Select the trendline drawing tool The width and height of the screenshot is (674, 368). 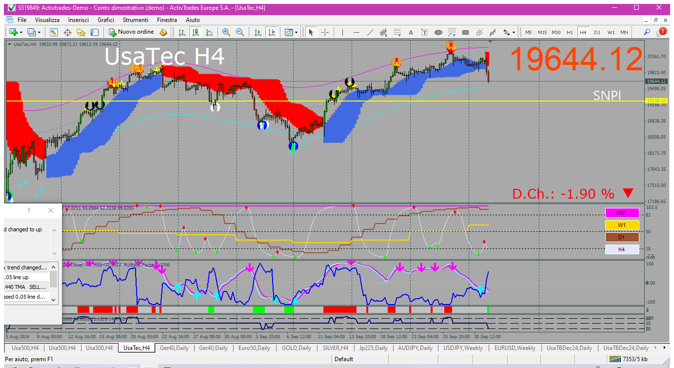(x=370, y=32)
